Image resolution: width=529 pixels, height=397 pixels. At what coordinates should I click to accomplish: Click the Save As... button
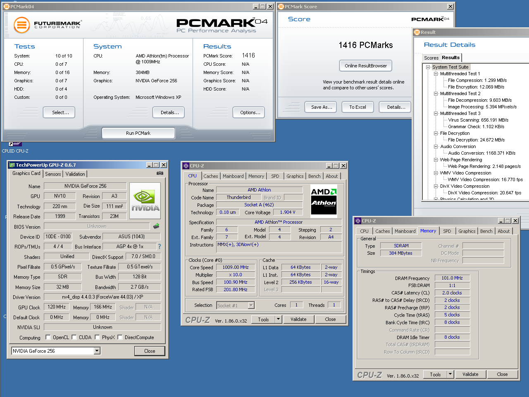pyautogui.click(x=322, y=107)
